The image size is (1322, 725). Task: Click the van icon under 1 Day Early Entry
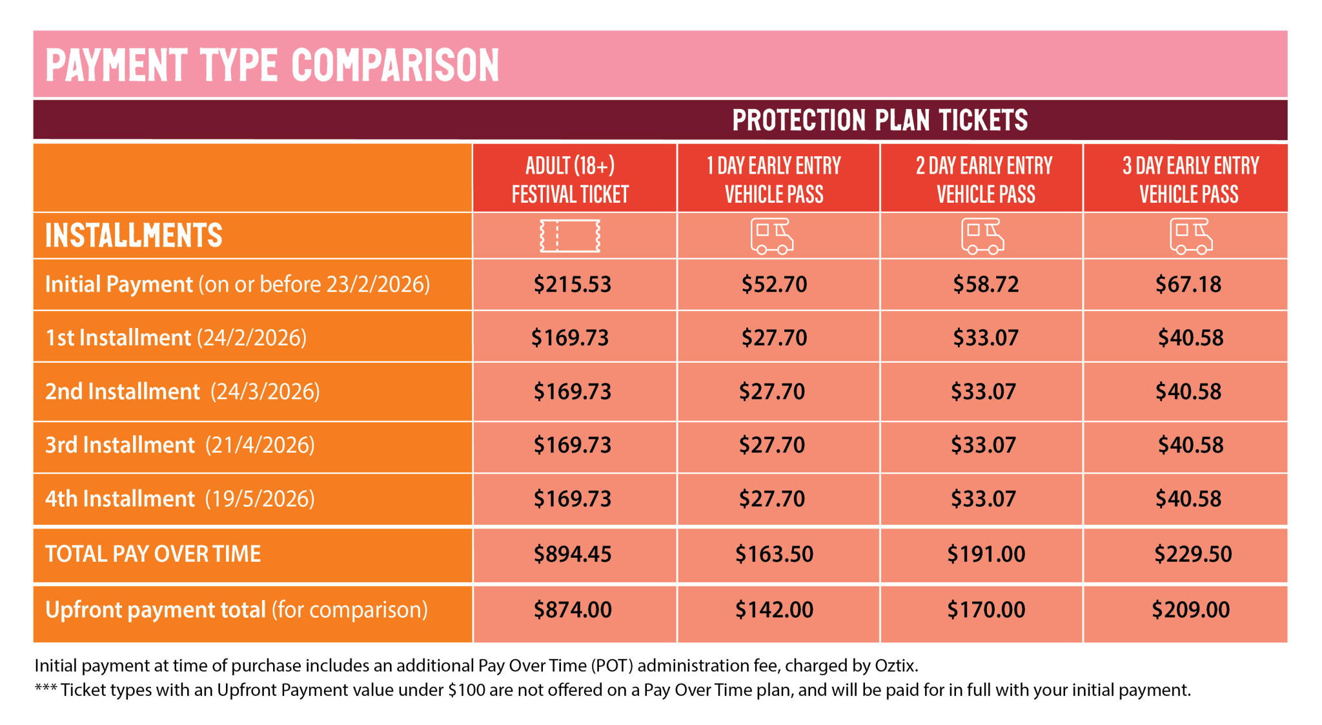tap(772, 236)
